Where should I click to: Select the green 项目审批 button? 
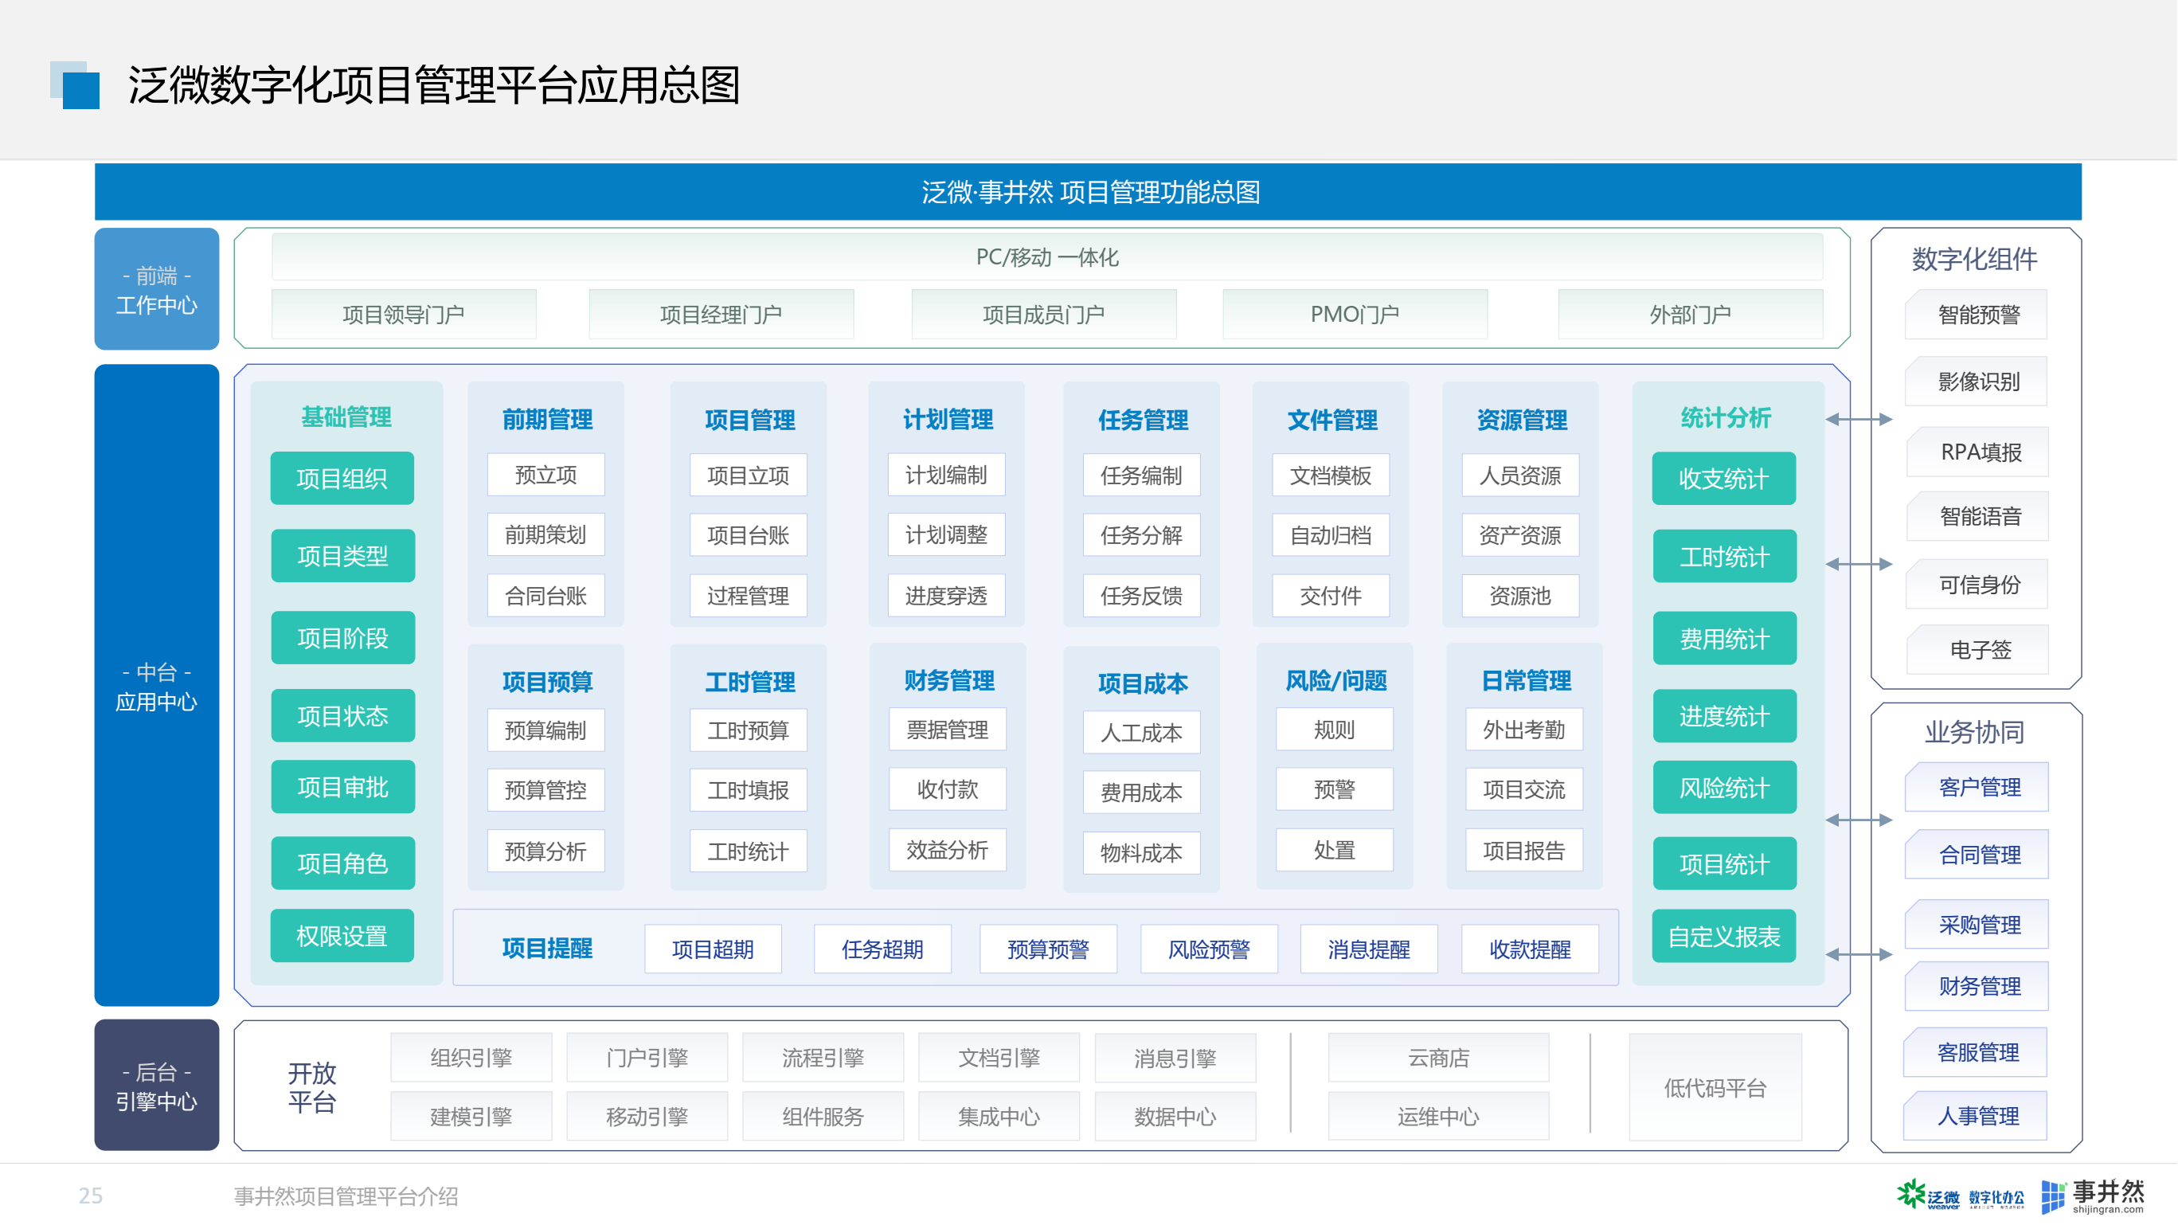342,786
